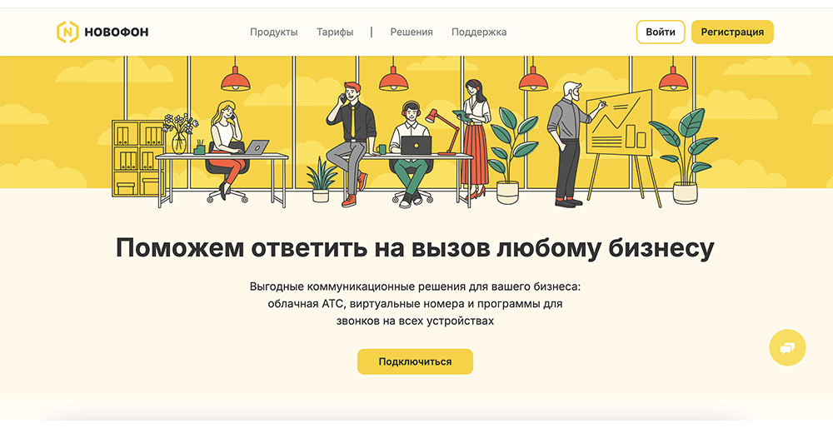Screen dimensions: 833x428
Task: Click the paragraph about облачная АТС
Action: 415,304
